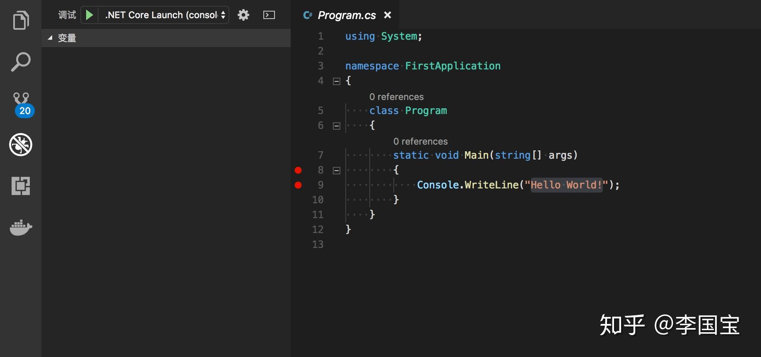Open launch.json with the gear icon
Screen dimensions: 761x357
[x=243, y=15]
